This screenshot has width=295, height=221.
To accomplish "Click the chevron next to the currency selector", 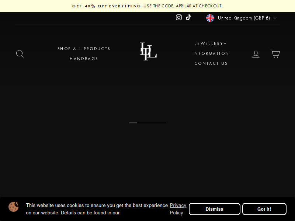I will (274, 18).
